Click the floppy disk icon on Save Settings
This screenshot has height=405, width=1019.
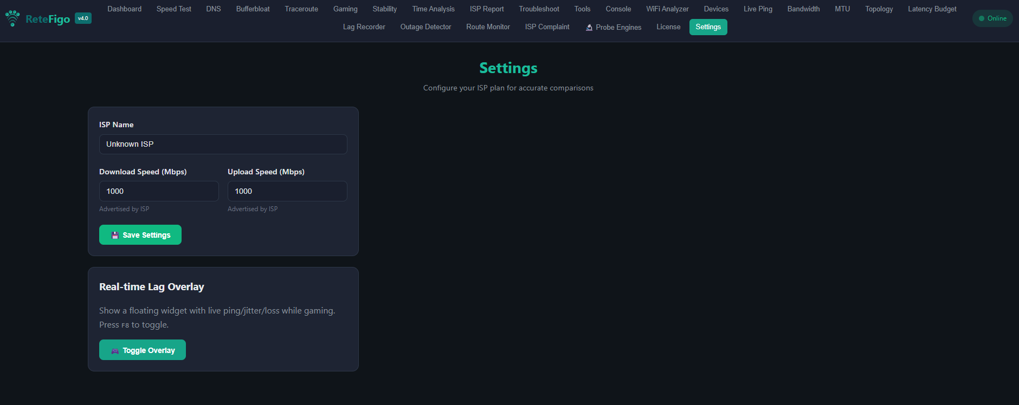(x=115, y=235)
